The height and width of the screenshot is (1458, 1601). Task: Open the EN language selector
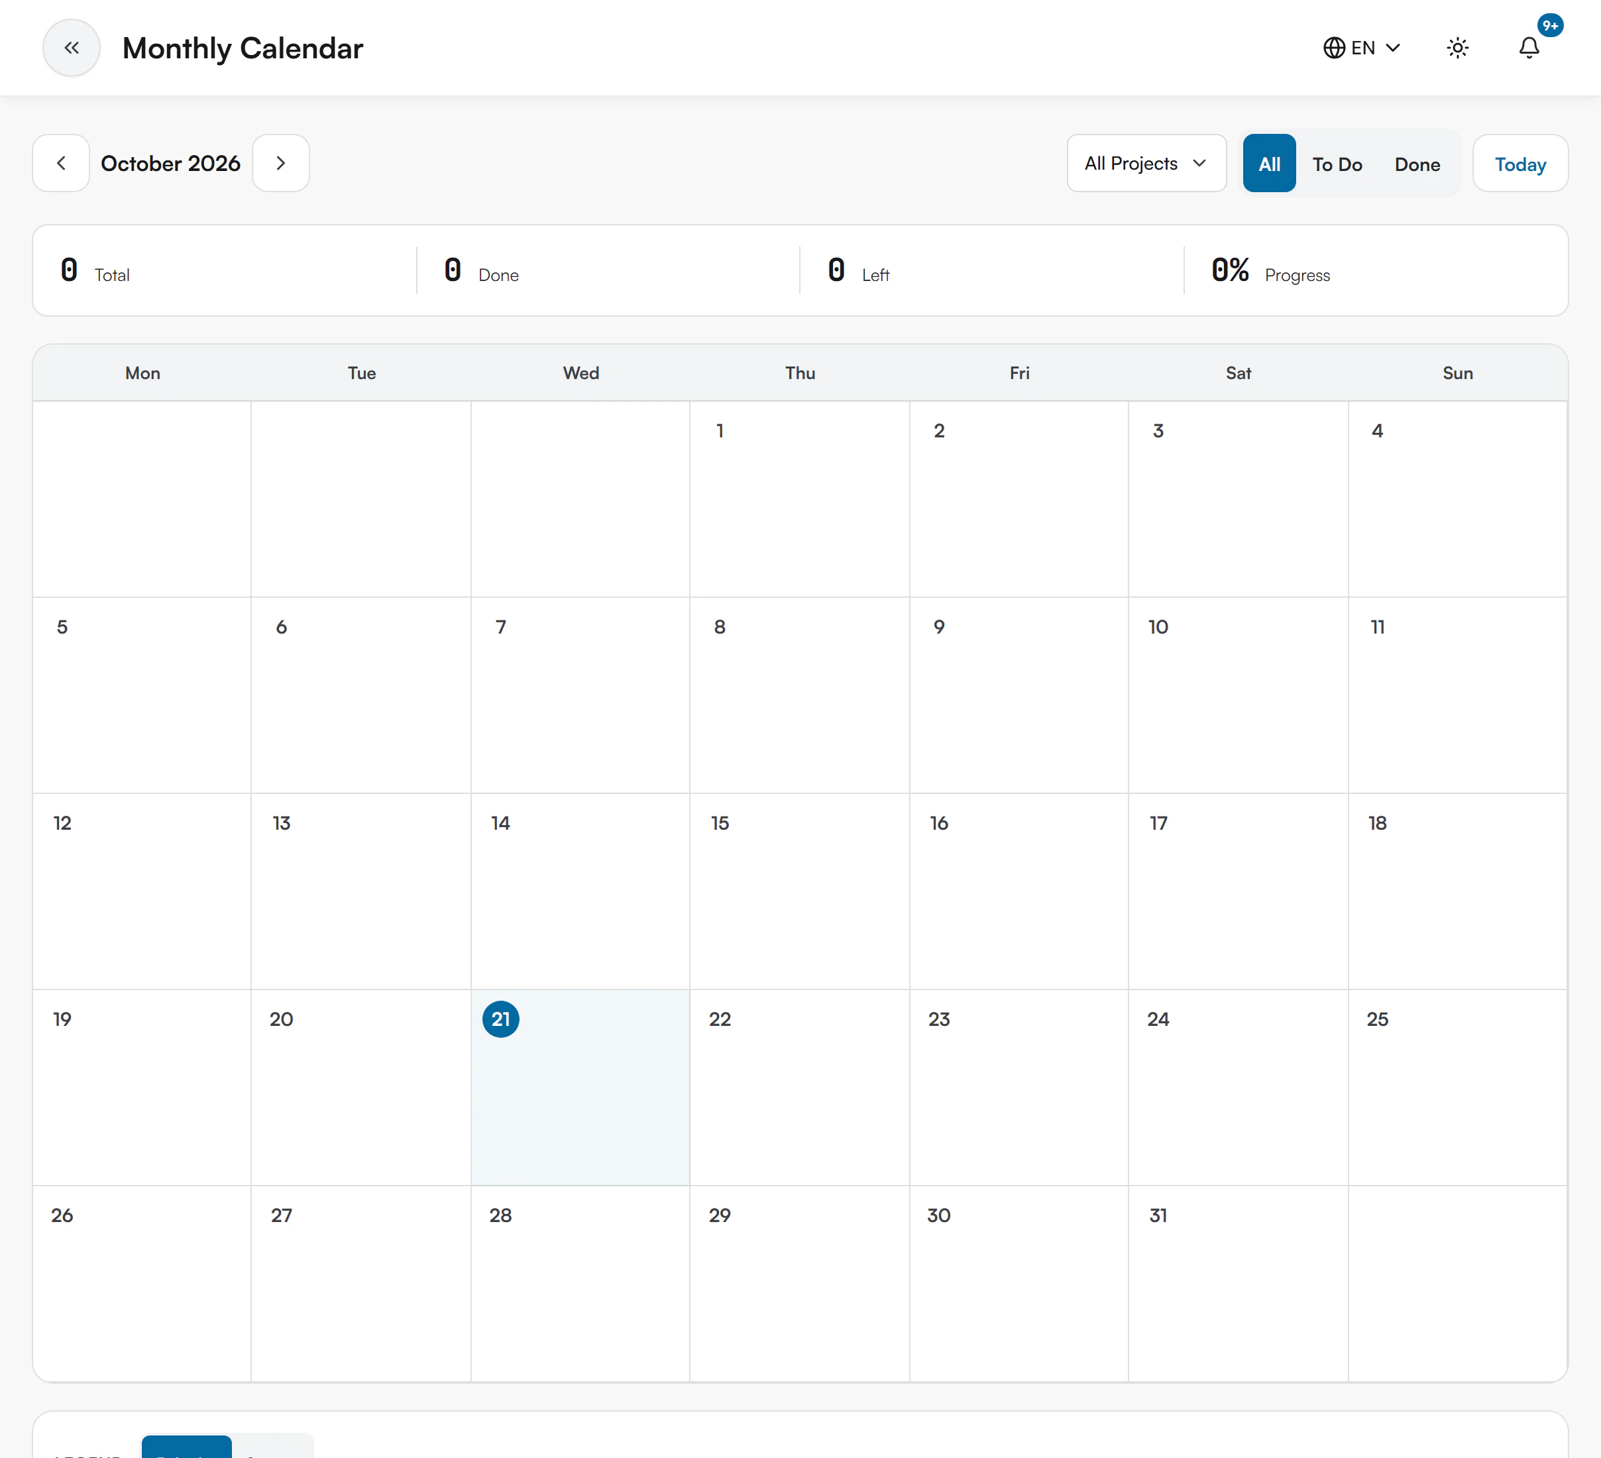tap(1361, 48)
